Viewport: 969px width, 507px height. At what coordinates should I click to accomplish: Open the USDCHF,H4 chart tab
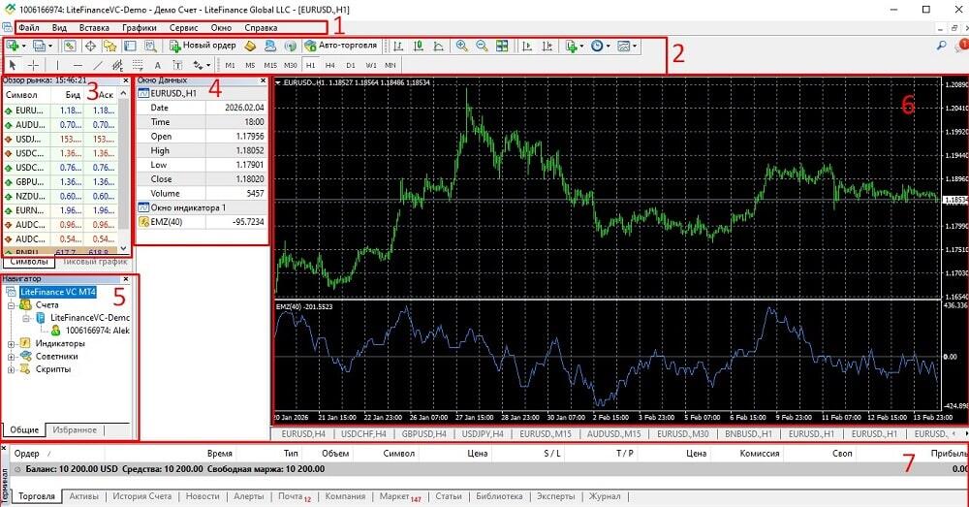click(364, 434)
